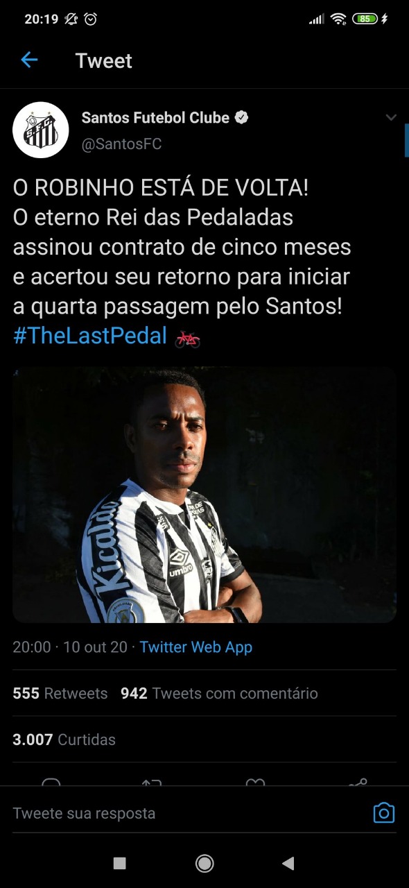View 942 Tweets com comentário
This screenshot has height=888, width=409.
(x=219, y=693)
